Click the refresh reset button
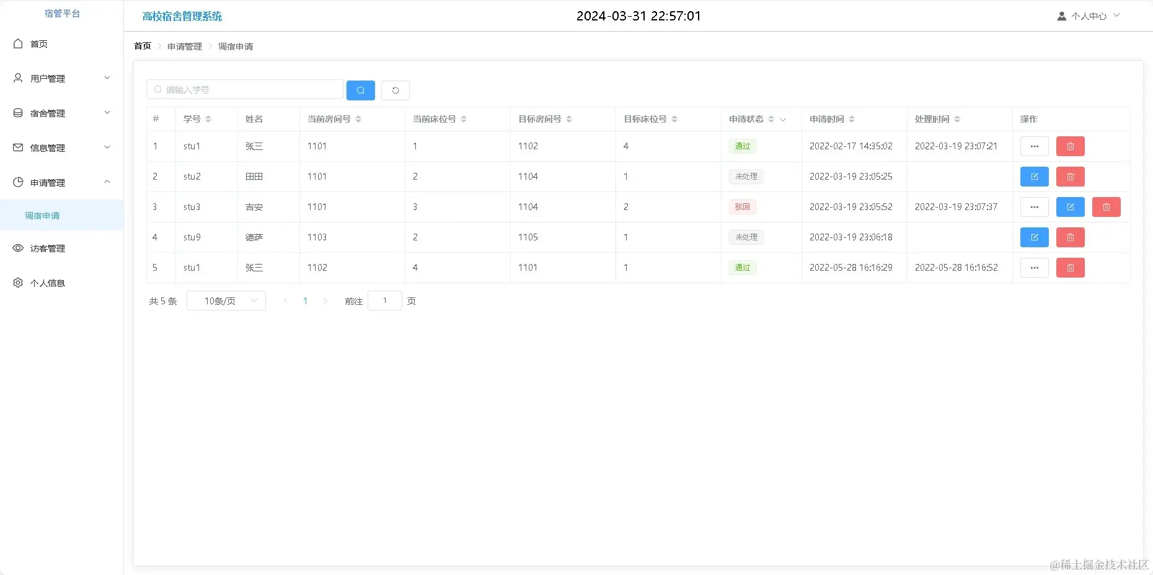Viewport: 1153px width, 575px height. click(x=395, y=90)
